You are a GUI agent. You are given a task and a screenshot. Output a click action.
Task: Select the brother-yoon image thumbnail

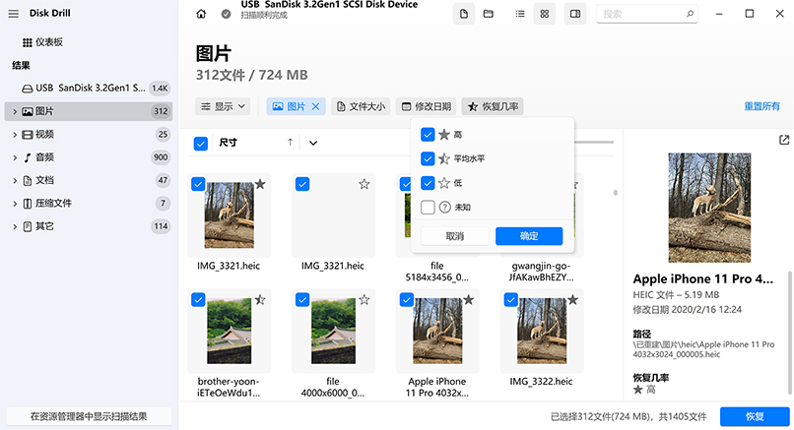tap(230, 331)
